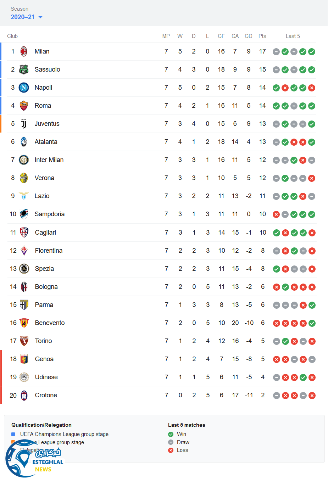This screenshot has height=487, width=328.
Task: Click Napoli's latest loss result icon
Action: click(x=312, y=88)
